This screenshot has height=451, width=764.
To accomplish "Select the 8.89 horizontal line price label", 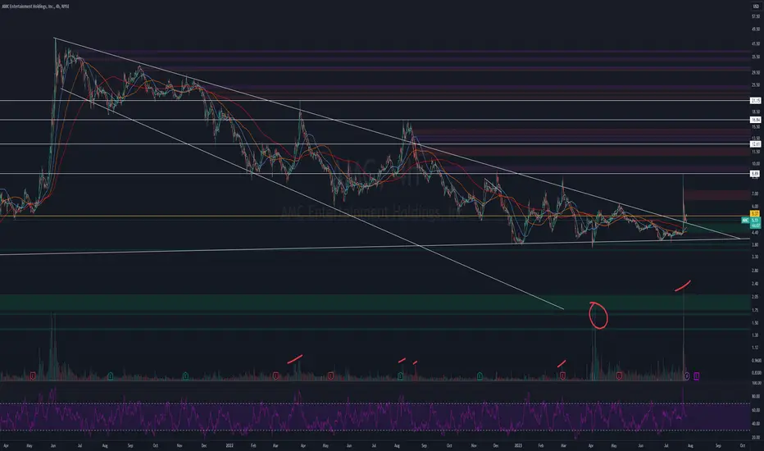I will coord(755,174).
